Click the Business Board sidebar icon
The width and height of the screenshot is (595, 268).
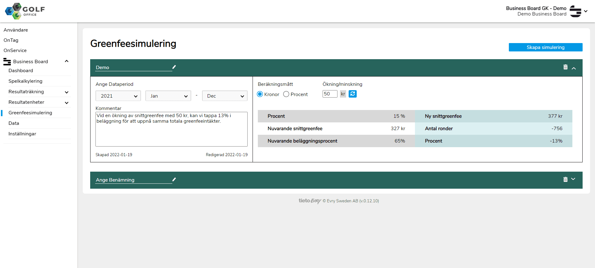coord(7,62)
